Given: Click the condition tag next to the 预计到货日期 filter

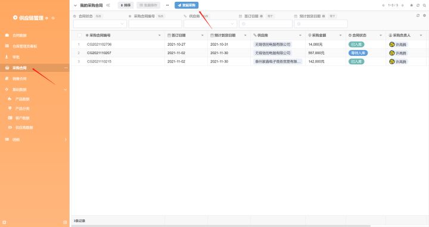Looking at the screenshot, I should [332, 16].
